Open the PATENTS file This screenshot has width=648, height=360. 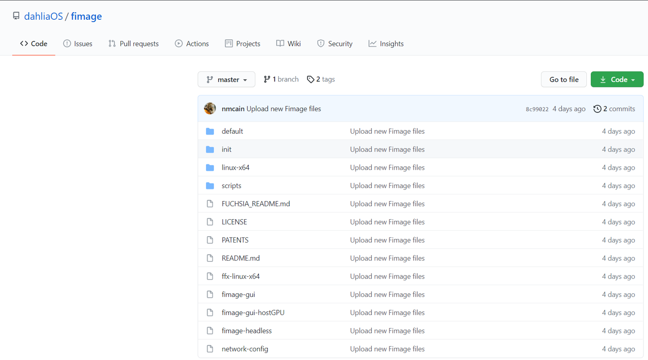point(235,240)
